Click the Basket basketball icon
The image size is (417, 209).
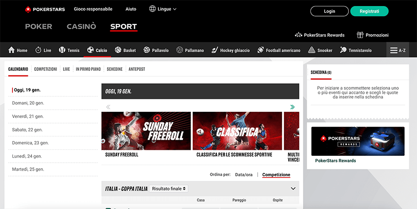(x=118, y=50)
